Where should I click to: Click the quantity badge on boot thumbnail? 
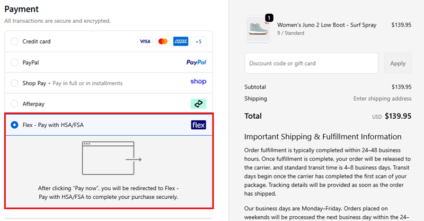point(269,18)
